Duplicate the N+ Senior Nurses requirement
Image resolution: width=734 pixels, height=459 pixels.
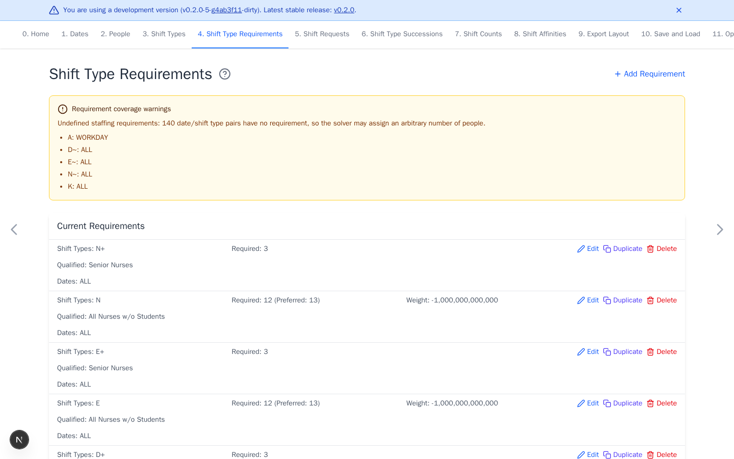[623, 249]
